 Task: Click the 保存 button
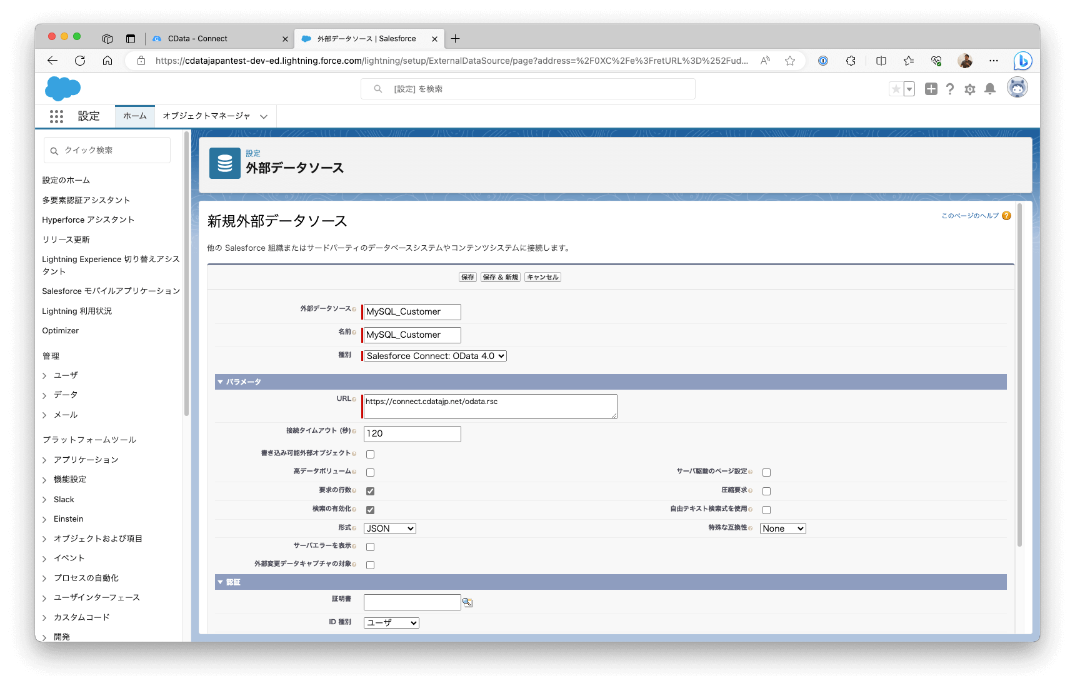pos(467,277)
